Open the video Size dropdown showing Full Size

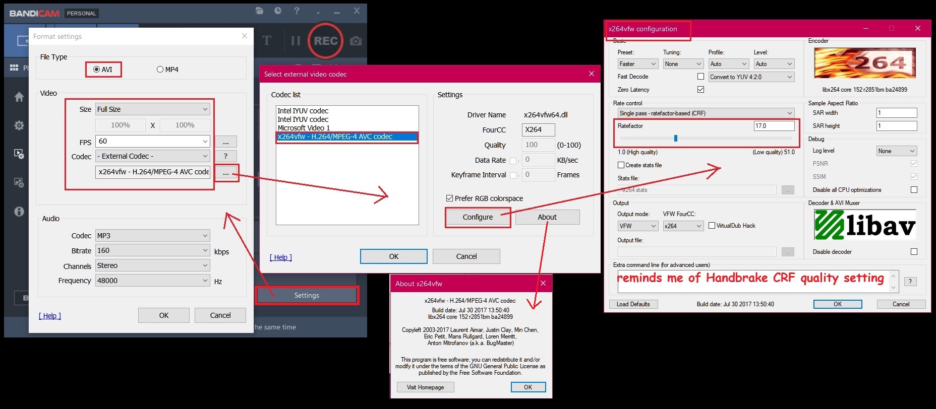pos(153,109)
